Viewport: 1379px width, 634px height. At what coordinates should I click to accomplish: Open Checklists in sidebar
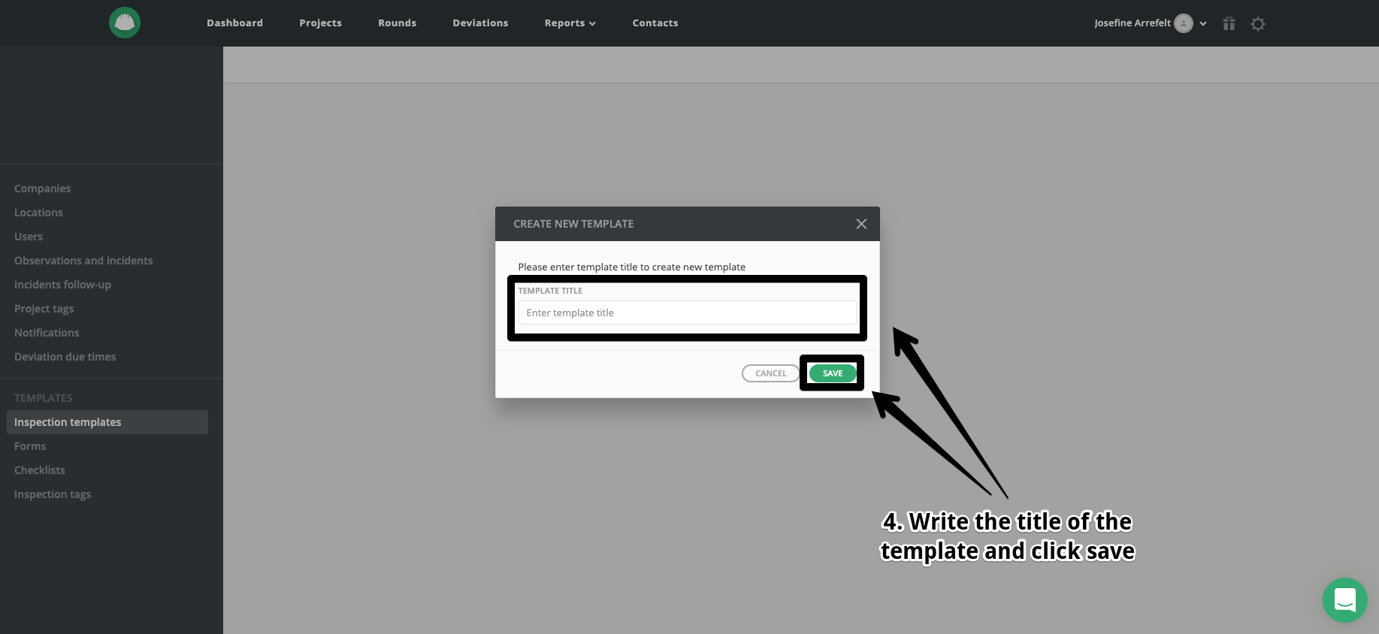click(x=40, y=470)
